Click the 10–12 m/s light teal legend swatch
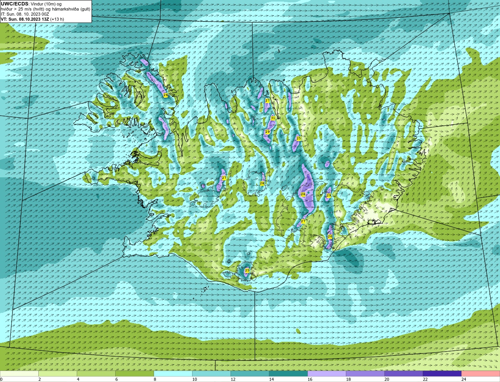The height and width of the screenshot is (382, 500). point(212,373)
